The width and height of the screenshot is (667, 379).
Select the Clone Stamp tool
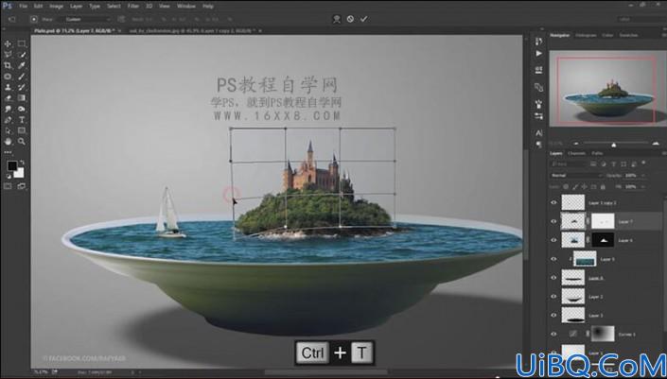pyautogui.click(x=8, y=87)
